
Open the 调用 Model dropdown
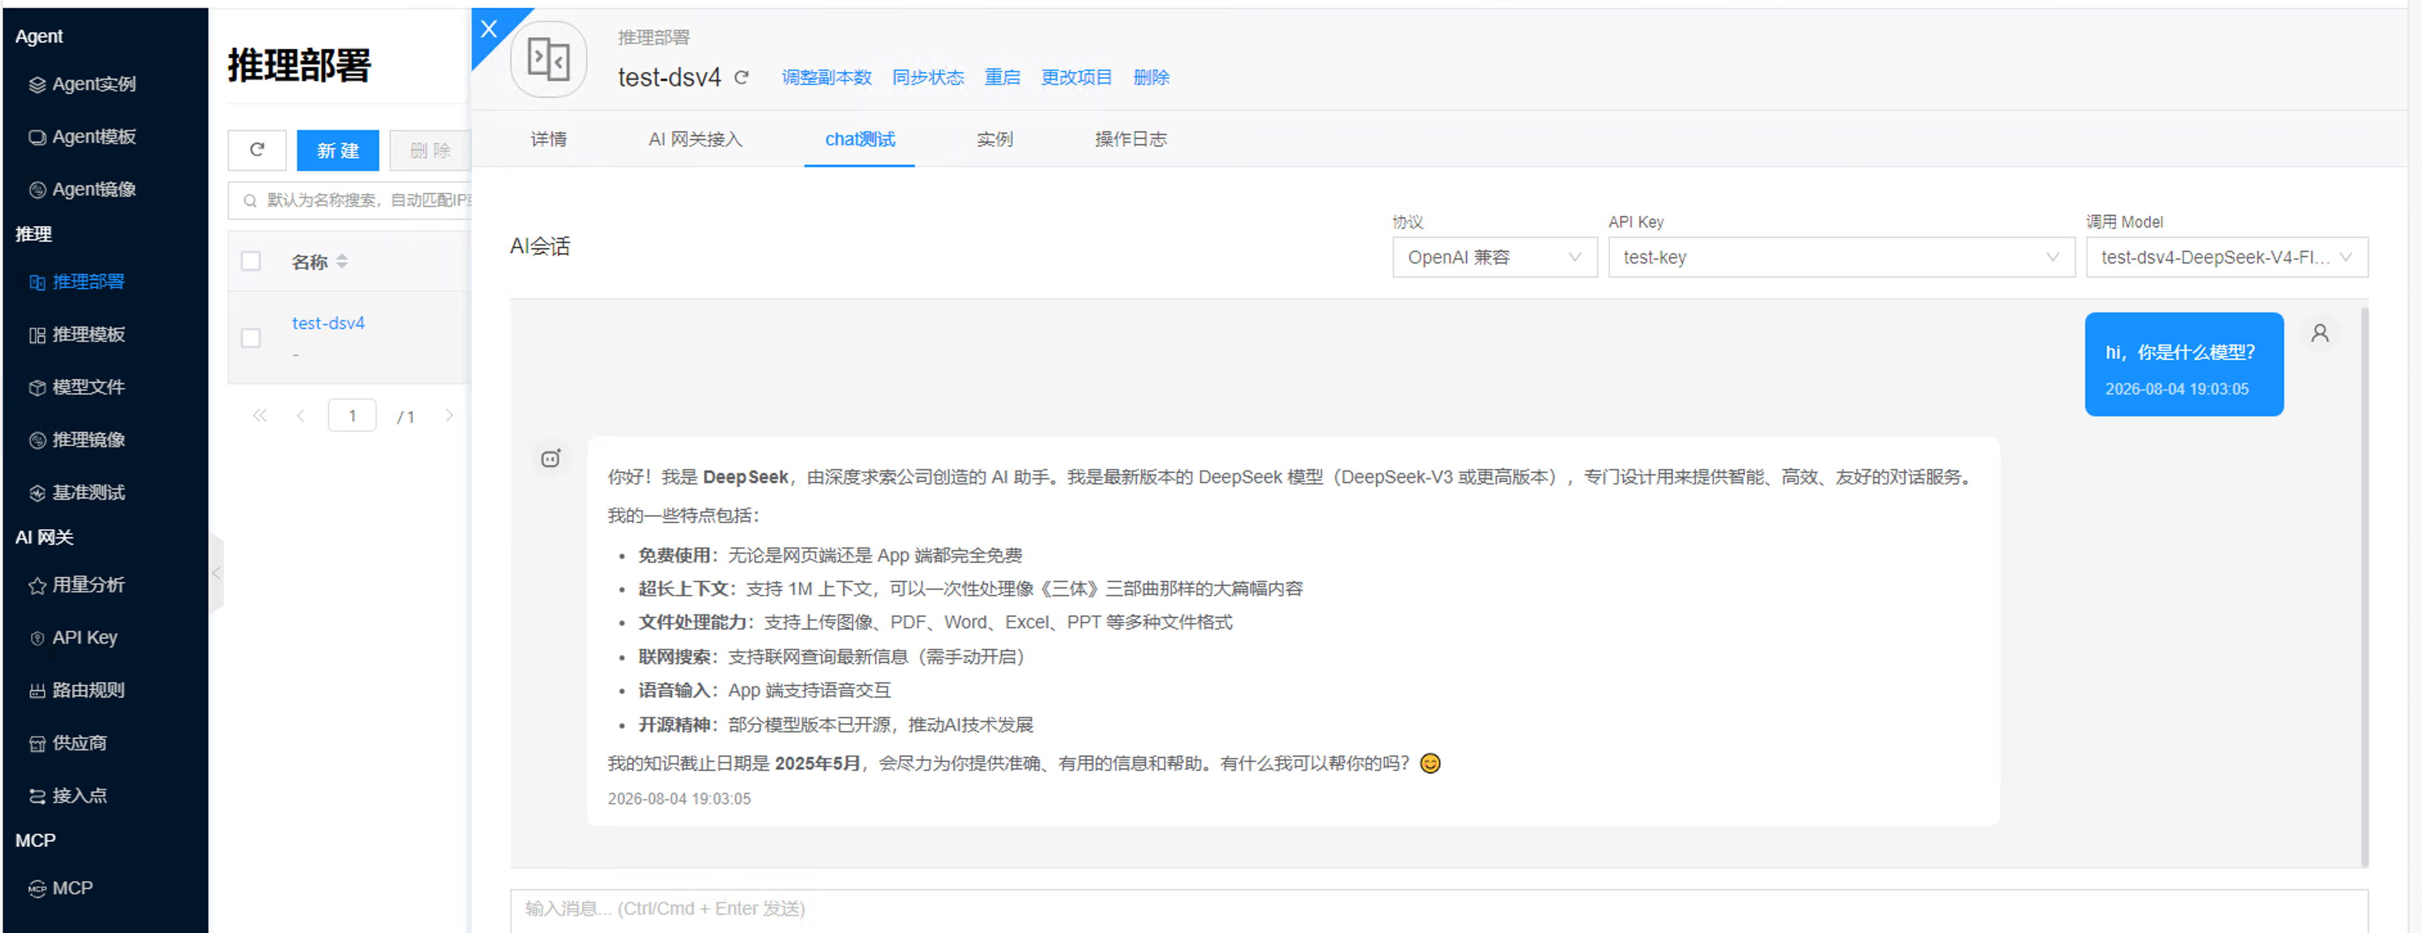click(x=2227, y=257)
